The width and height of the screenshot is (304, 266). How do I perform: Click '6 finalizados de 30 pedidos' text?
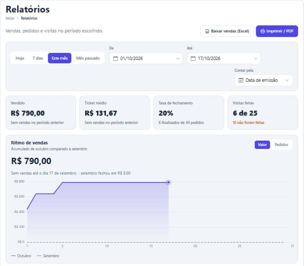(181, 123)
